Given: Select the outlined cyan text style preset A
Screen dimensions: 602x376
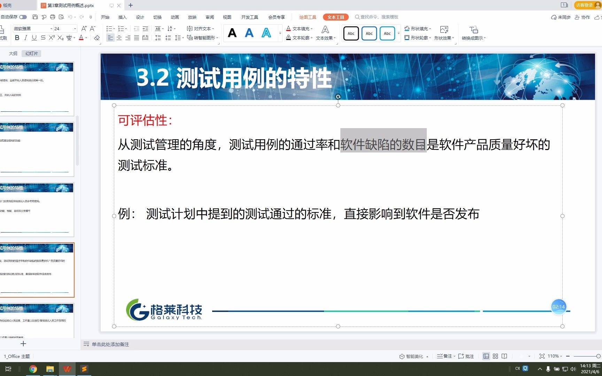Looking at the screenshot, I should click(266, 33).
